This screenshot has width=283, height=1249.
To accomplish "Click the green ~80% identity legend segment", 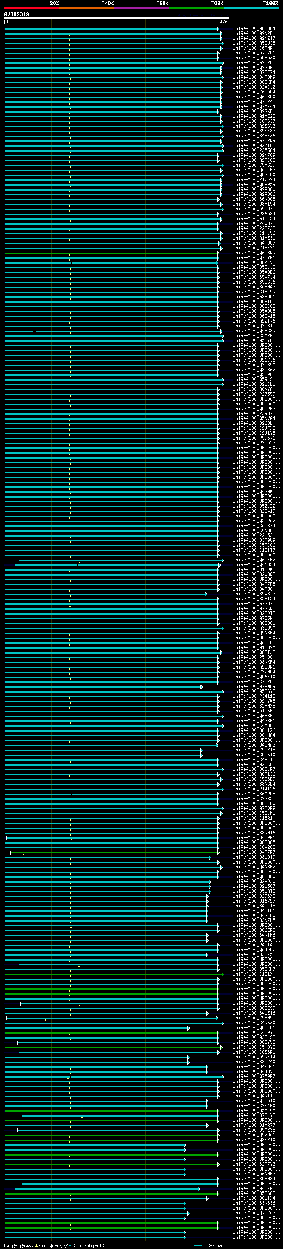I will (196, 8).
